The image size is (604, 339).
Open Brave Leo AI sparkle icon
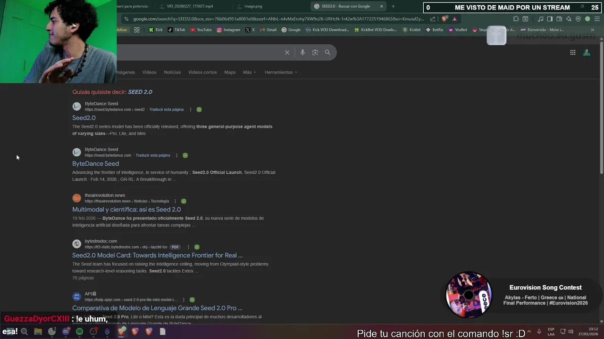pyautogui.click(x=569, y=19)
